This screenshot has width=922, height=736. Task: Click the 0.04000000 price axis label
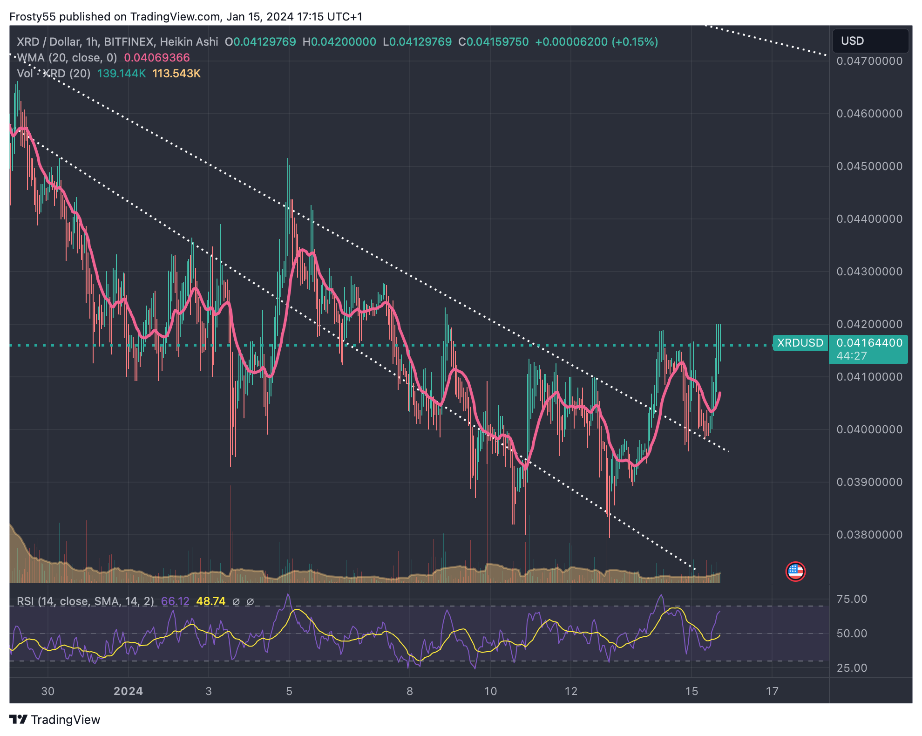click(x=869, y=429)
